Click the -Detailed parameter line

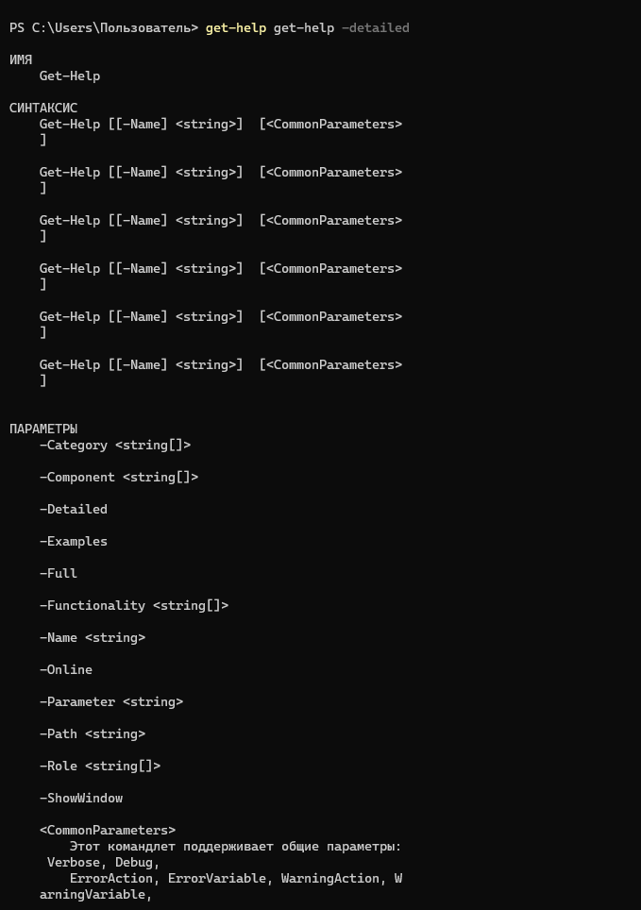coord(73,509)
